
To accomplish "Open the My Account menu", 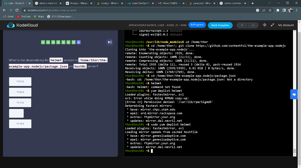I will [286, 25].
